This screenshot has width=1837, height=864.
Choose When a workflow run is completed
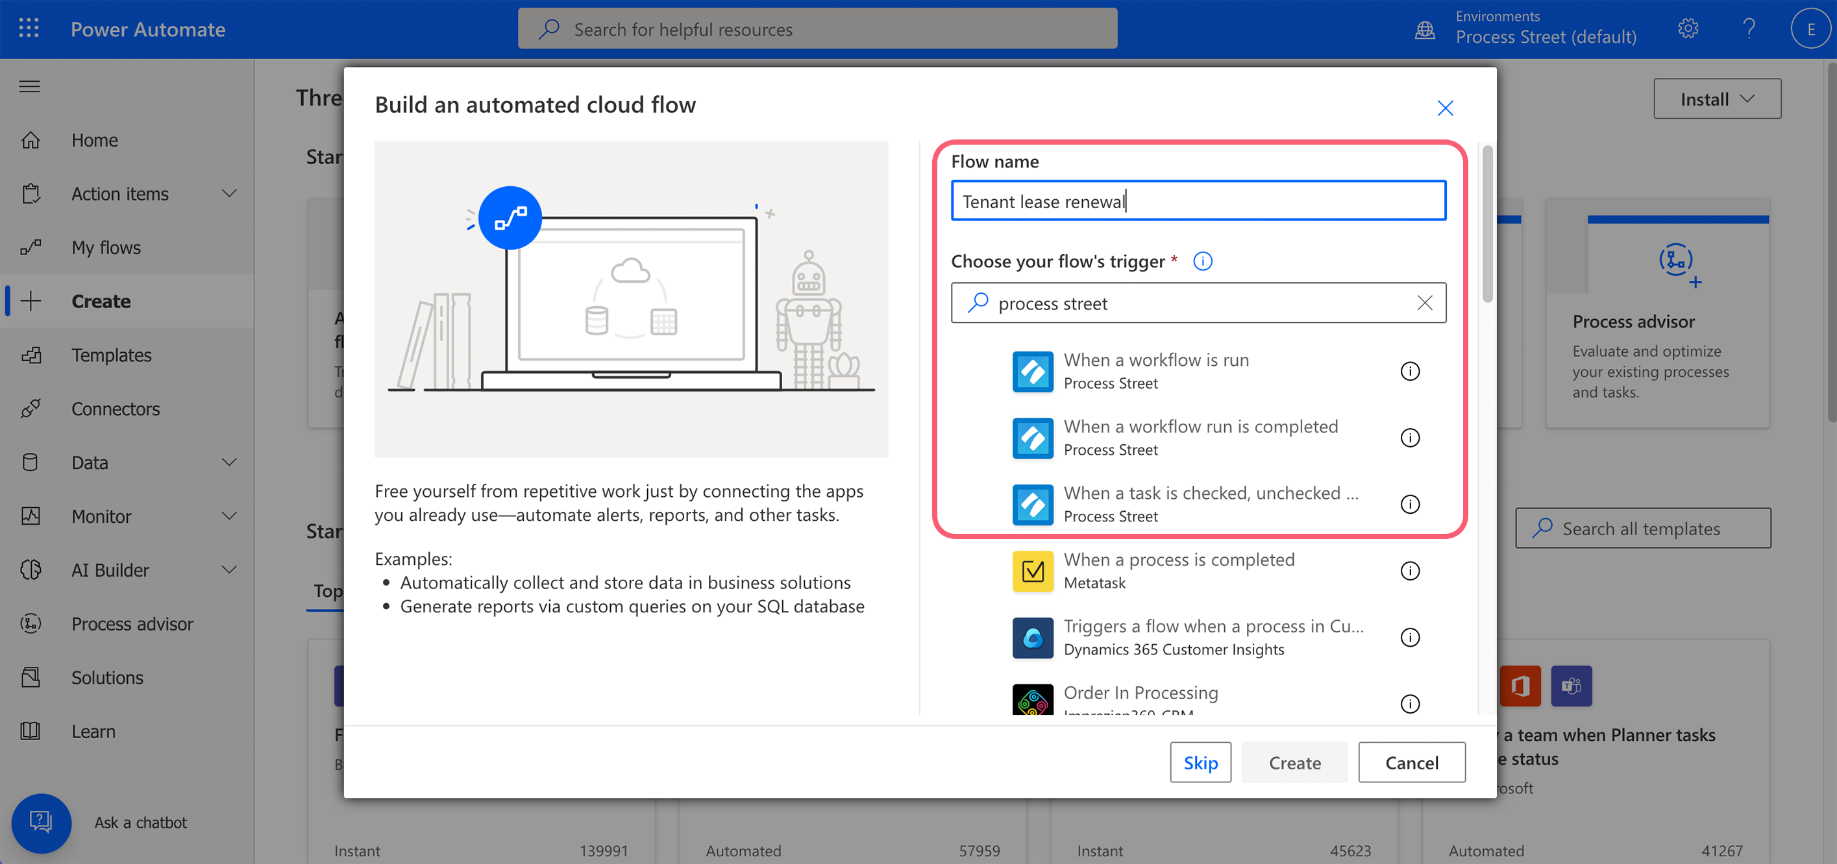click(x=1200, y=427)
